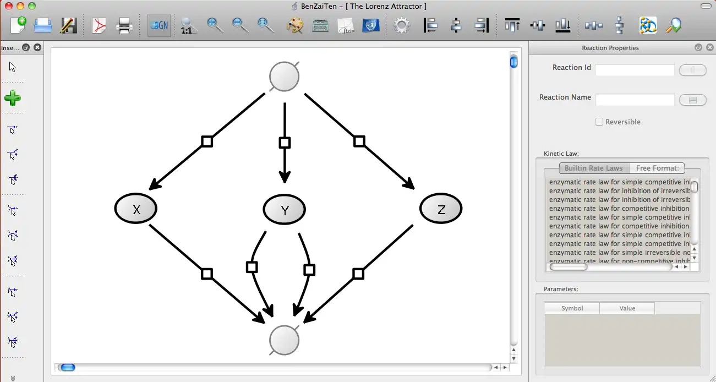
Task: Click the canvas vertical scrollbar thumb
Action: tap(513, 61)
